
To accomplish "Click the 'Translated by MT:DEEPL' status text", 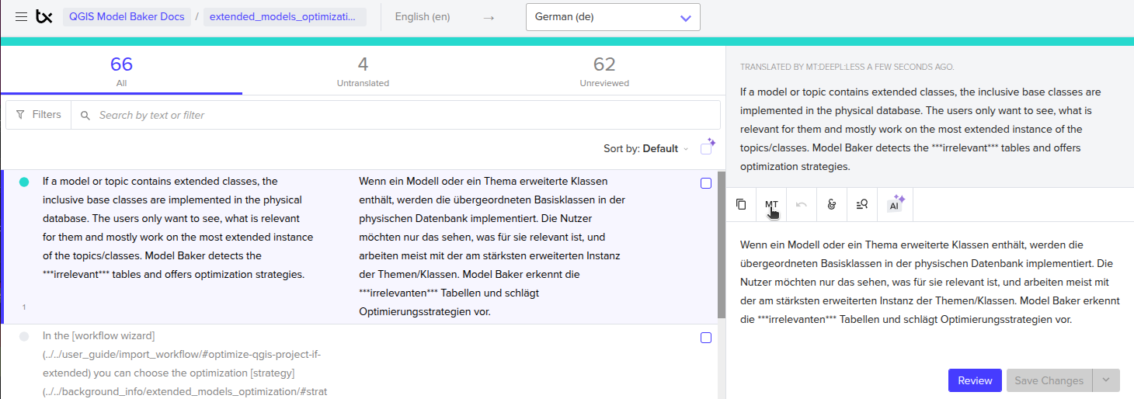I will point(847,68).
